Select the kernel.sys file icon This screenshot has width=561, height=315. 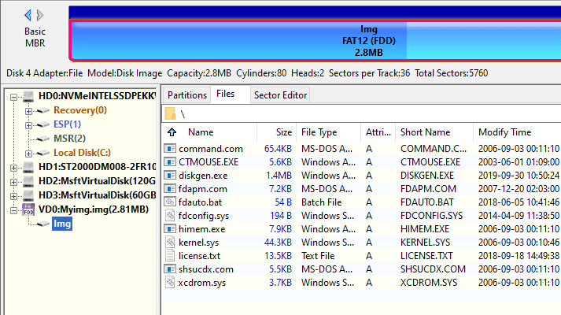pos(171,243)
